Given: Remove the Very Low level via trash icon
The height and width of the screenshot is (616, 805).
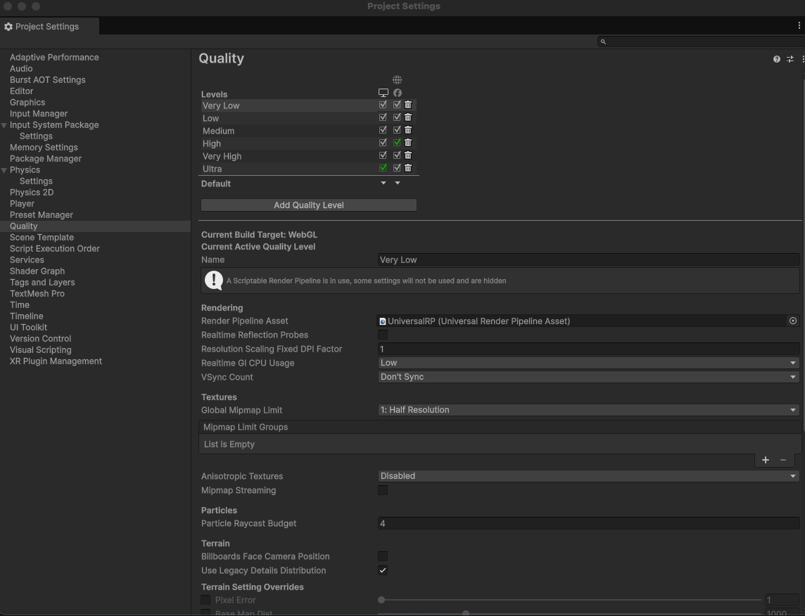Looking at the screenshot, I should coord(408,105).
